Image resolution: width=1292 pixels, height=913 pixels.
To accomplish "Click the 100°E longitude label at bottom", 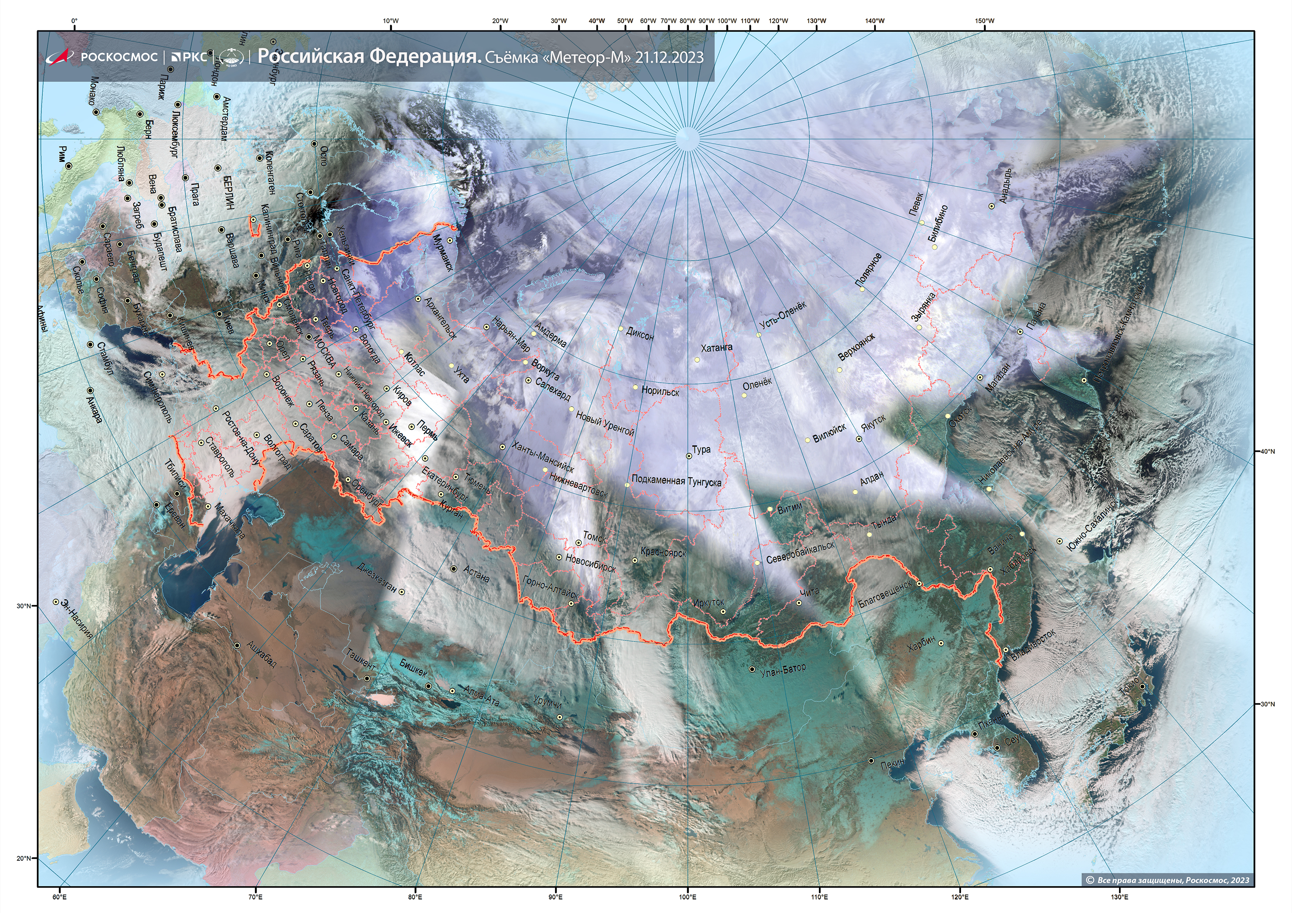I will pos(687,897).
